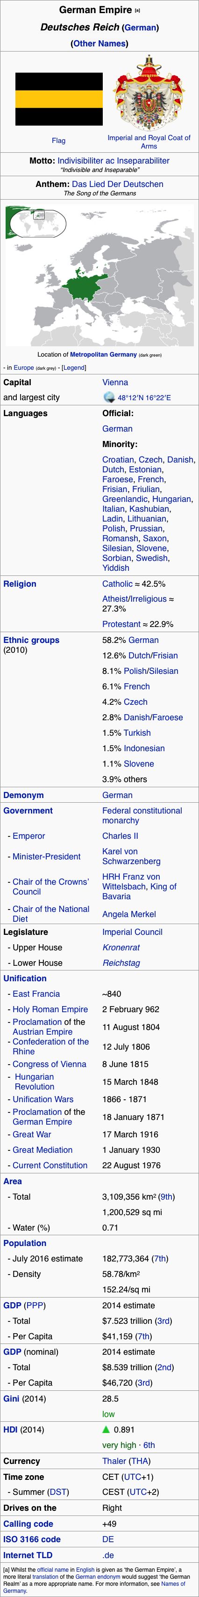Open the Kronenrat upper house link
The image size is (199, 1597).
point(121,948)
